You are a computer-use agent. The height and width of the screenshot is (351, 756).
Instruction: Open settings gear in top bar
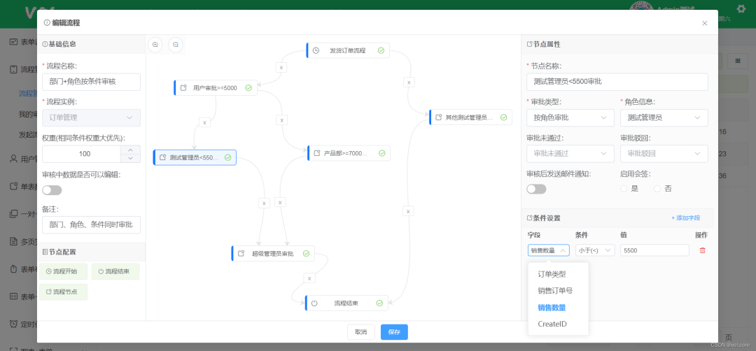point(741,8)
